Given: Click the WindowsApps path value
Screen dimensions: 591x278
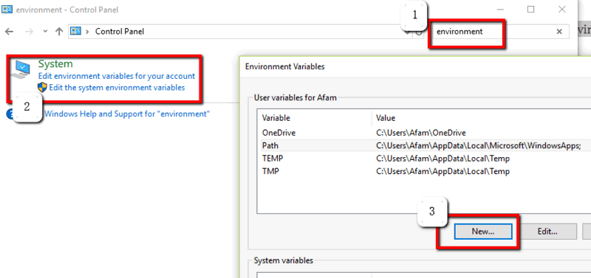Looking at the screenshot, I should pos(479,145).
